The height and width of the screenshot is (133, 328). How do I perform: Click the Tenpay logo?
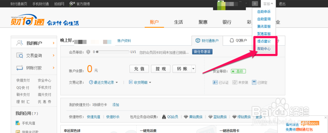pyautogui.click(x=28, y=21)
